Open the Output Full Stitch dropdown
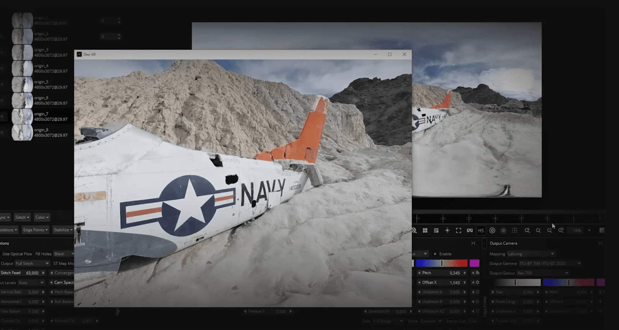Screen dimensions: 619x330 click(32, 263)
